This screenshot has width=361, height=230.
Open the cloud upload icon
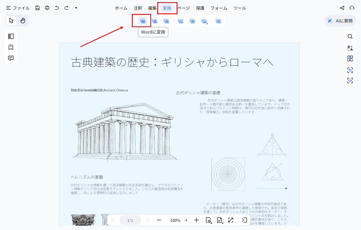point(352,8)
